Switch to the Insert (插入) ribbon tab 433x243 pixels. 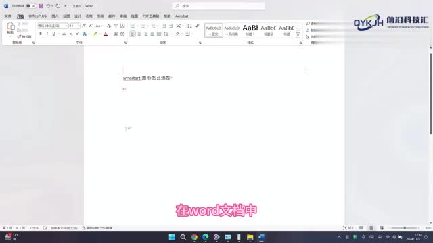click(55, 16)
